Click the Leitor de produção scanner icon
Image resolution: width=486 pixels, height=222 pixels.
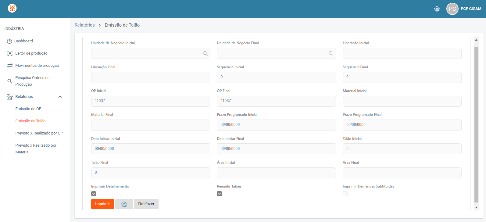tap(10, 53)
